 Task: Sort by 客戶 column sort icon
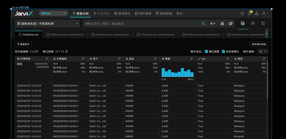click(120, 59)
